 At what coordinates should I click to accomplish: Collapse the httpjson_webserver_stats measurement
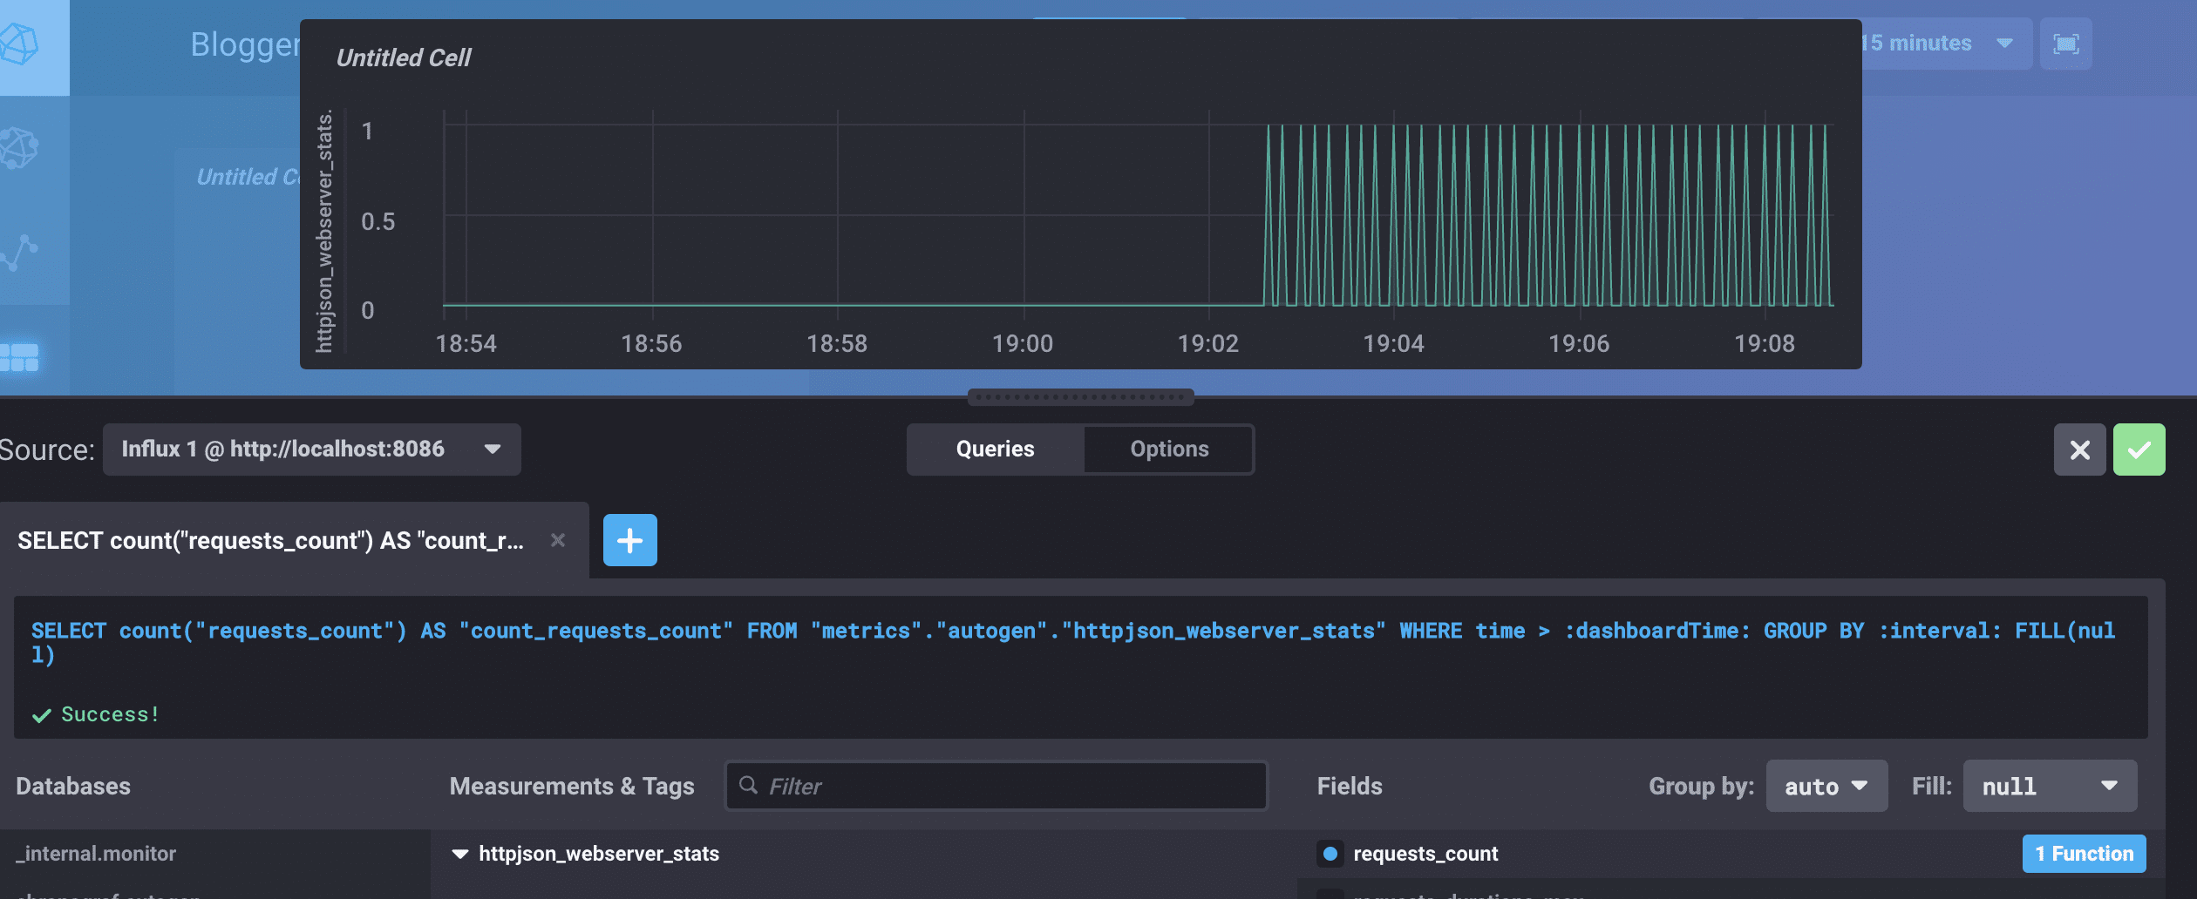coord(460,854)
